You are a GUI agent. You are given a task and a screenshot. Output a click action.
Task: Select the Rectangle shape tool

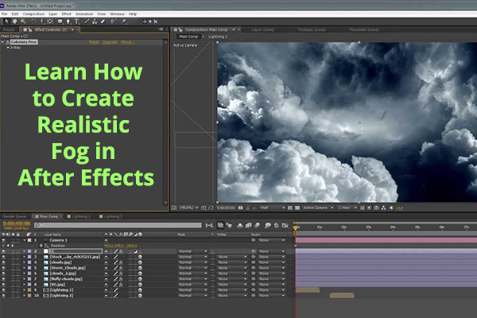[x=60, y=21]
